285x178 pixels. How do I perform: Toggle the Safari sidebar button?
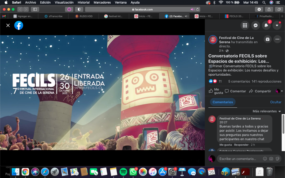(35, 9)
